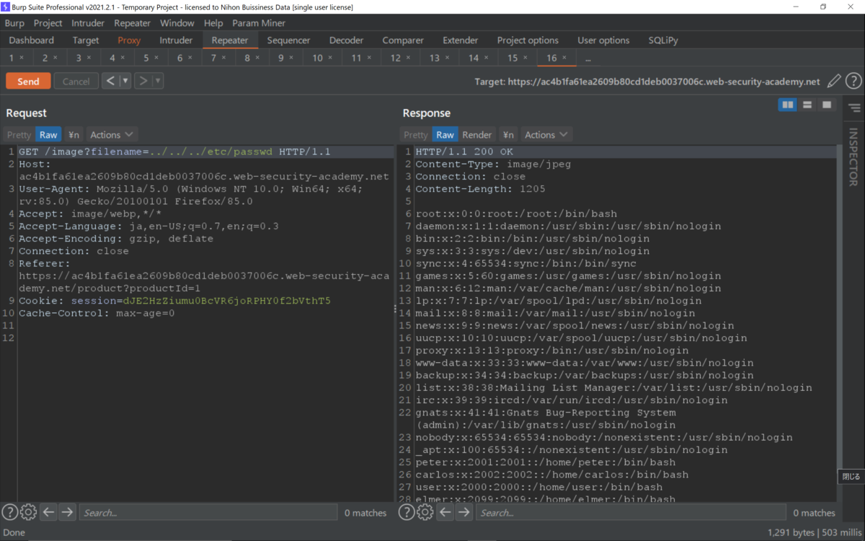Open the Sequencer tab

pos(288,40)
